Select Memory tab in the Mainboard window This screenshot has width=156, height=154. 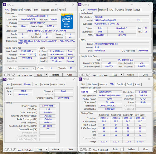click(x=103, y=10)
